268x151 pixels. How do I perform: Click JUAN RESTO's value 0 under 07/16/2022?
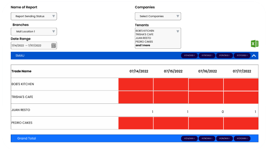click(x=223, y=112)
